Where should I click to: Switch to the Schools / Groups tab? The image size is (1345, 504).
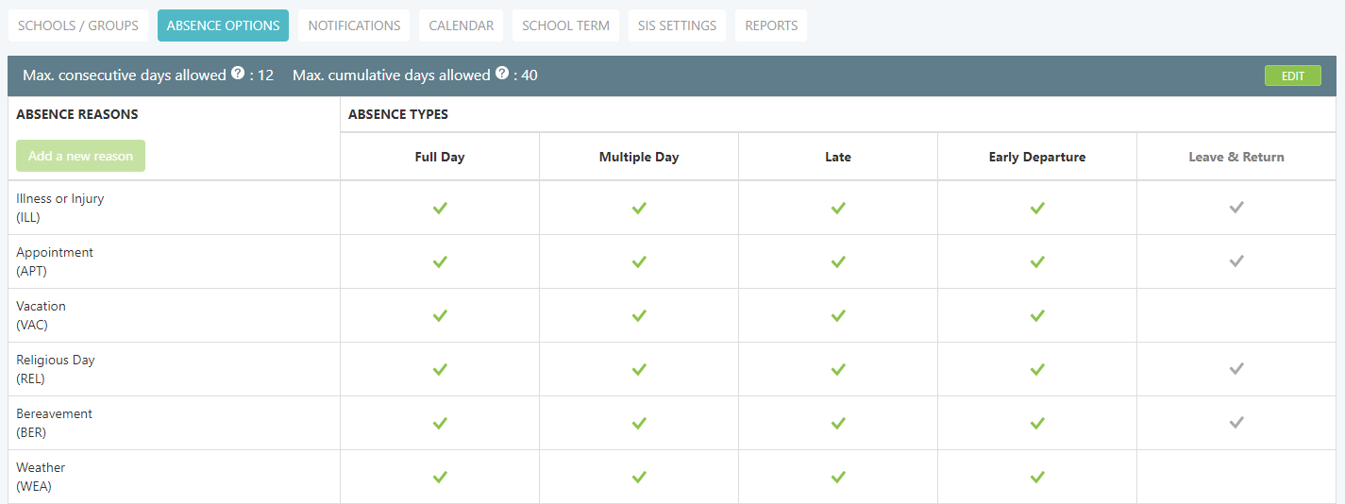78,25
